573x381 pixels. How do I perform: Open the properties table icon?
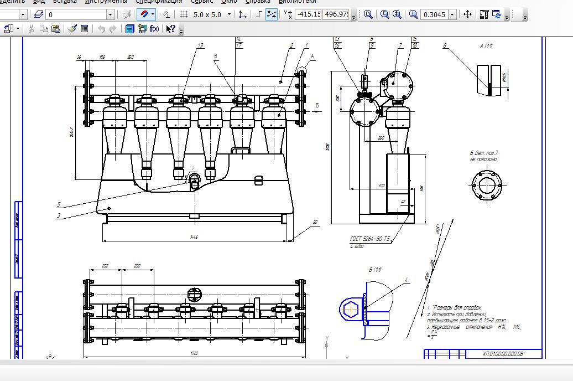tap(85, 29)
